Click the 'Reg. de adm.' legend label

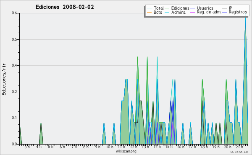click(x=209, y=12)
